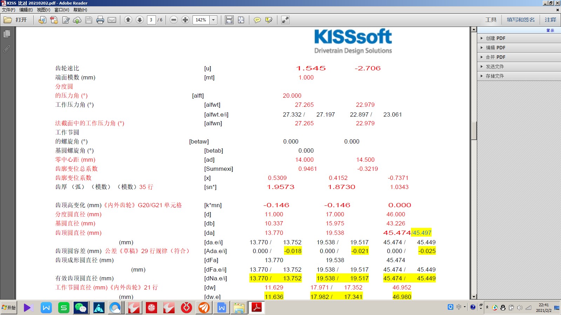Click the fit width scrolling mode icon
561x315 pixels.
[229, 20]
